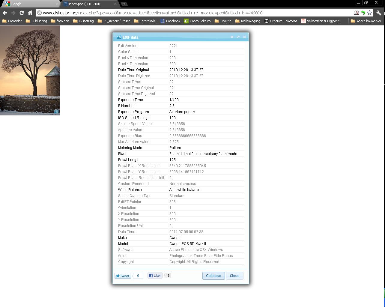Image resolution: width=385 pixels, height=307 pixels.
Task: Click the Exif Version row label
Action: [127, 46]
